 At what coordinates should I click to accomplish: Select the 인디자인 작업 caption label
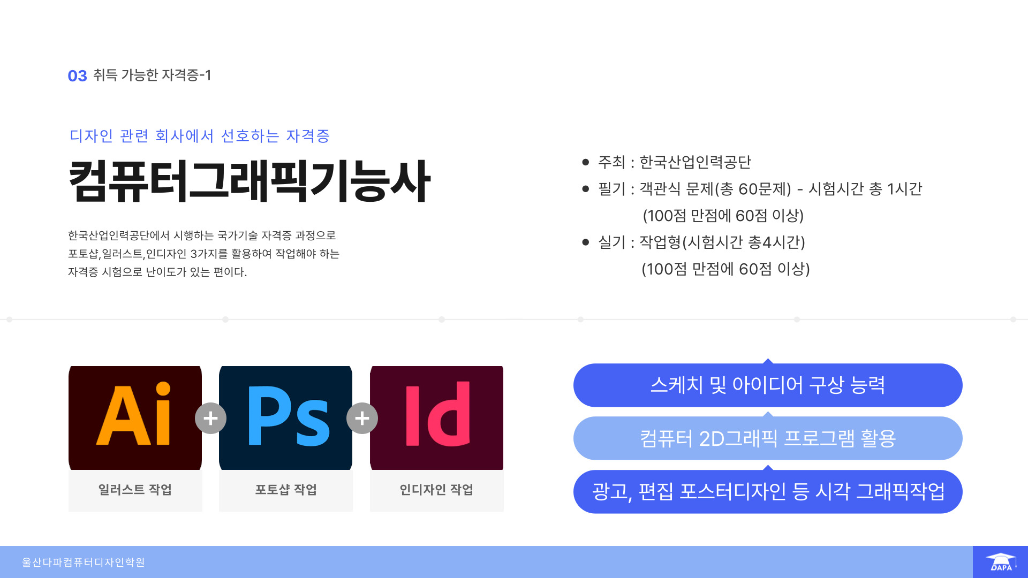coord(436,490)
